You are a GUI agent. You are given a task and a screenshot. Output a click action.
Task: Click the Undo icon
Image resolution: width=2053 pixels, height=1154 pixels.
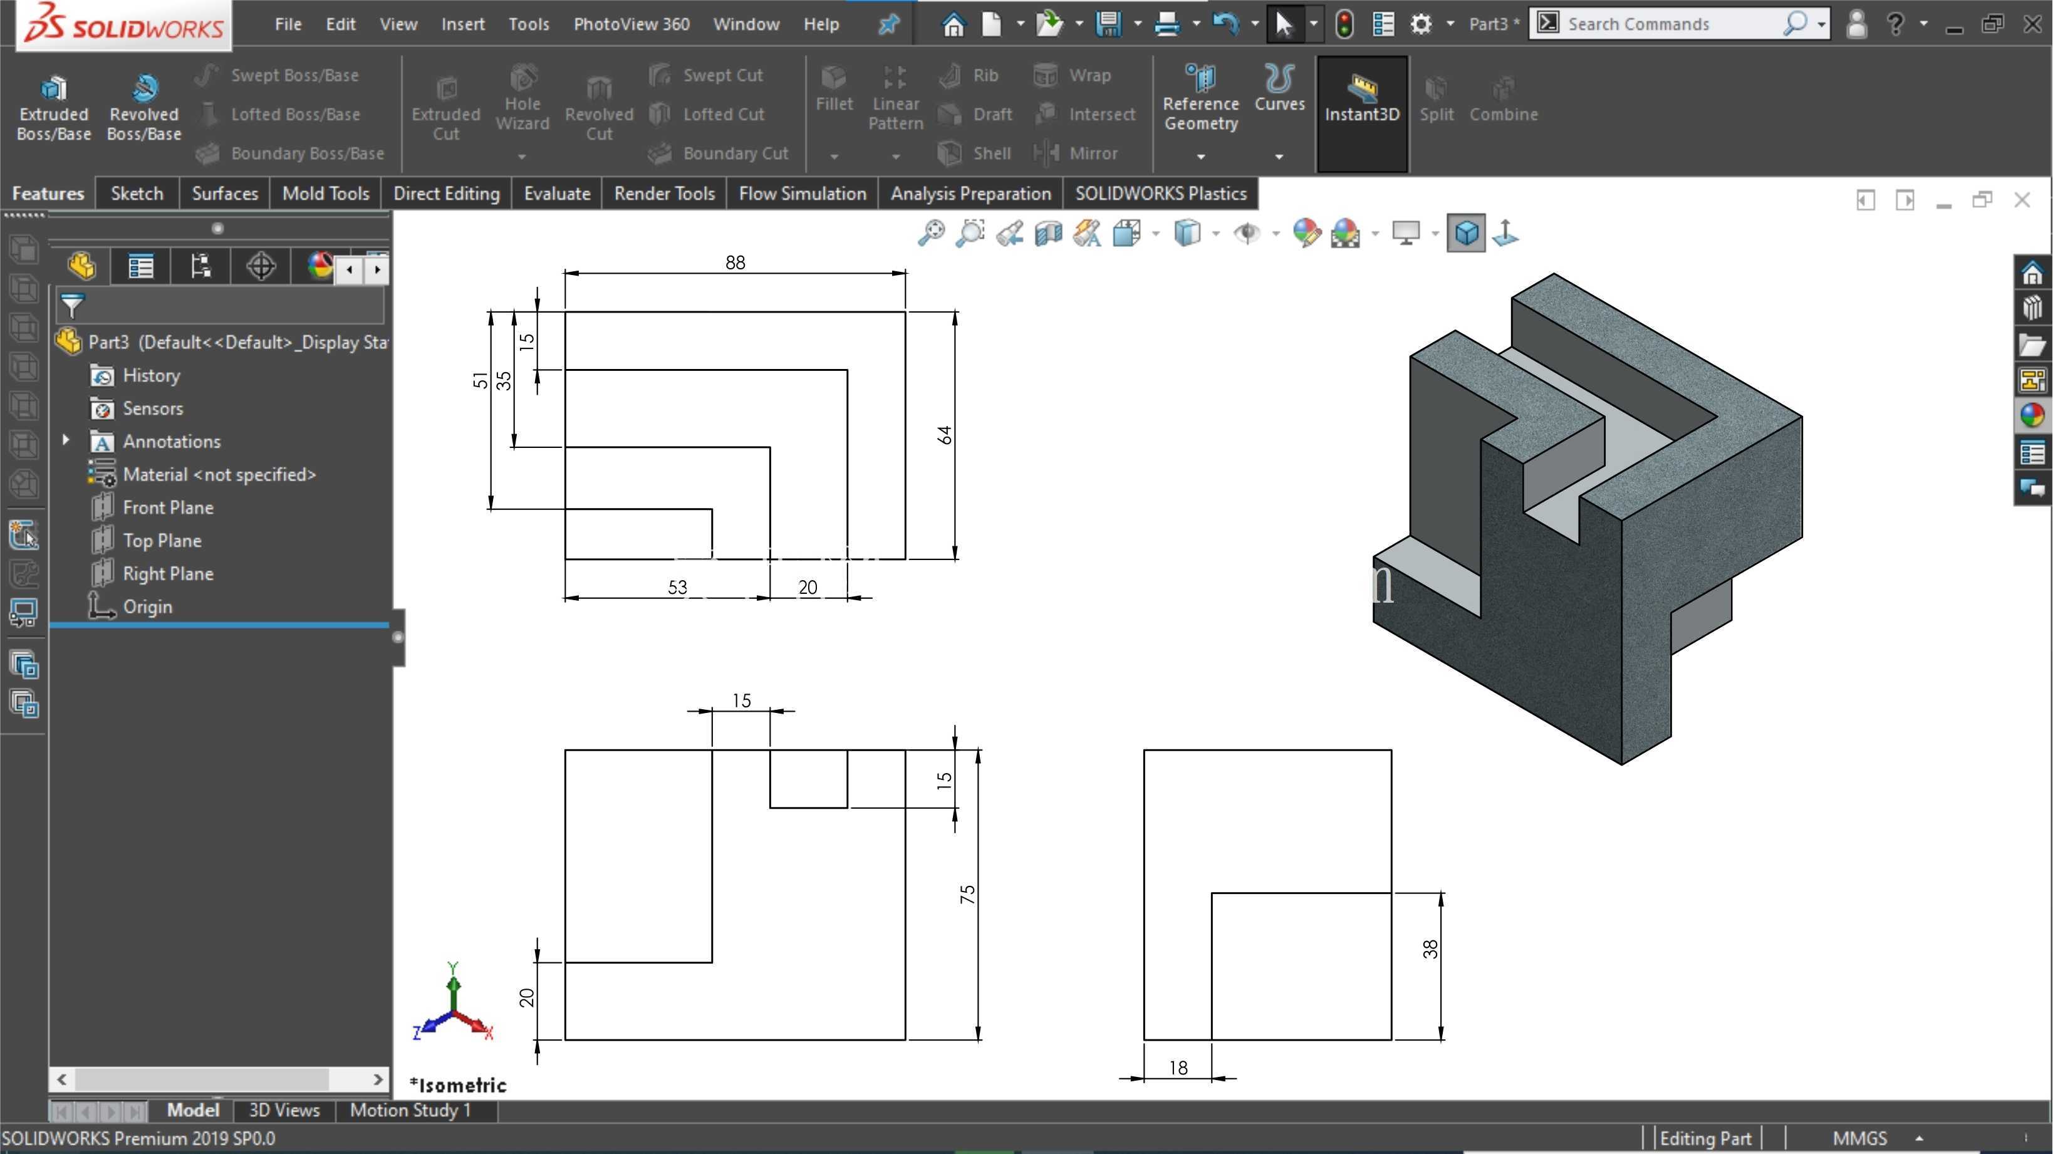[1225, 24]
